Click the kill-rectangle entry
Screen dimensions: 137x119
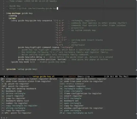[70, 98]
